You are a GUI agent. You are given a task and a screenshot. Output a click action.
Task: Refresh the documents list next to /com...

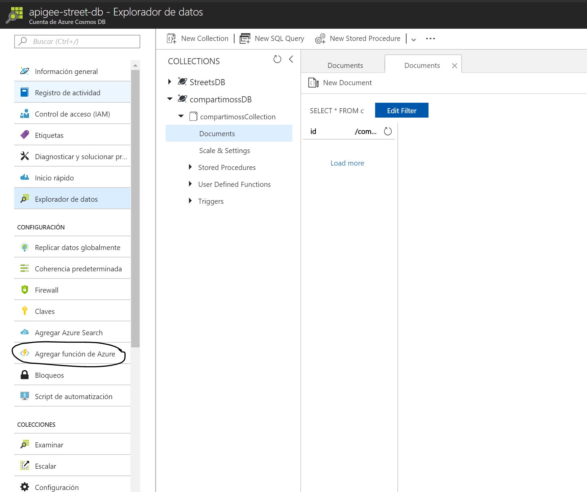(388, 131)
